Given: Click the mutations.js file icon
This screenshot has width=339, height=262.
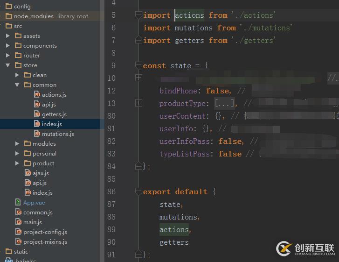Looking at the screenshot, I should (x=37, y=134).
